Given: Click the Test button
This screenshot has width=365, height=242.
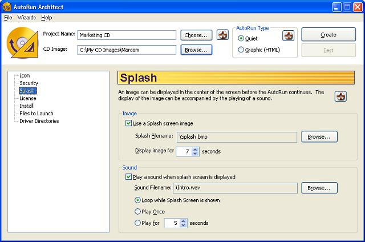Looking at the screenshot, I should [328, 50].
